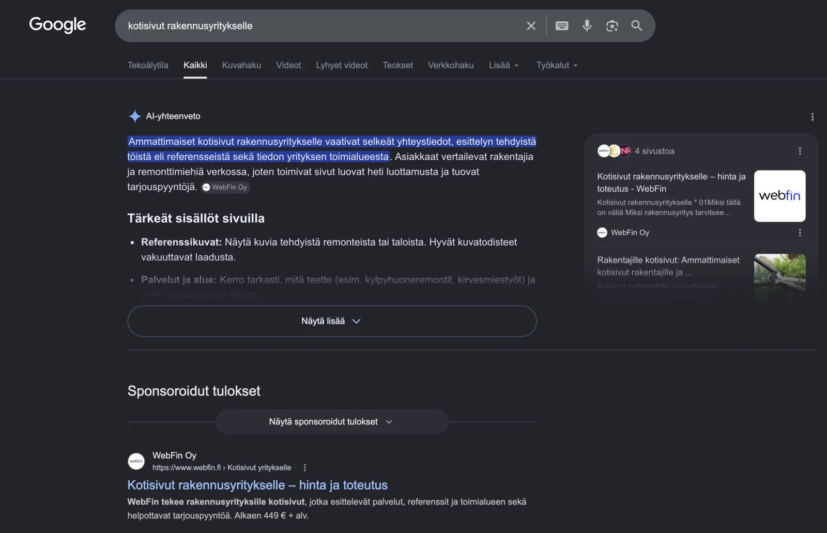Open sources panel three-dot menu
The height and width of the screenshot is (533, 827).
click(x=800, y=151)
